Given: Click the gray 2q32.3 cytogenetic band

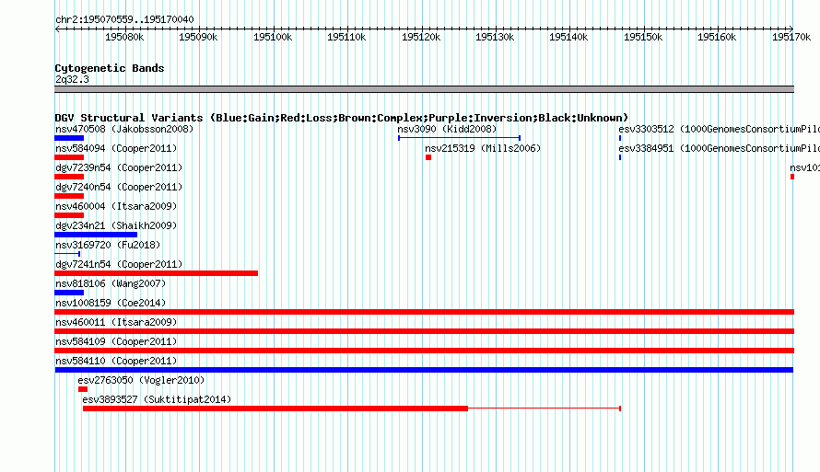Looking at the screenshot, I should (x=424, y=89).
